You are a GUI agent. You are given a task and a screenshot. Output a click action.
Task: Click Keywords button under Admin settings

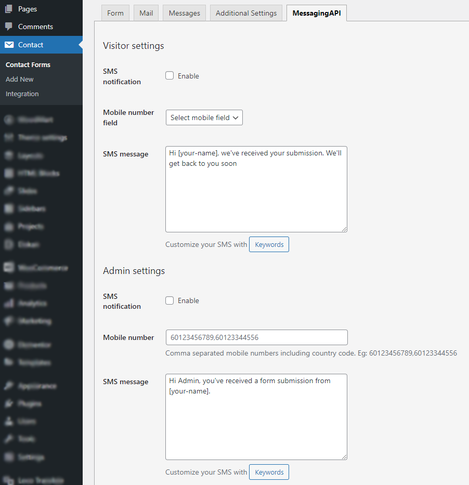(269, 472)
